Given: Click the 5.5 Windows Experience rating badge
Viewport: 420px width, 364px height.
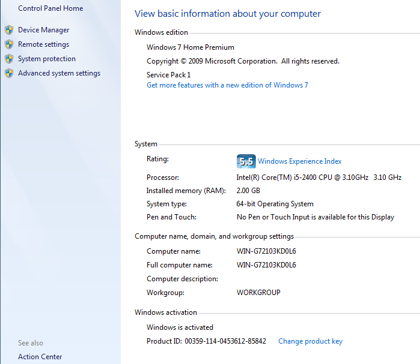Looking at the screenshot, I should (246, 161).
